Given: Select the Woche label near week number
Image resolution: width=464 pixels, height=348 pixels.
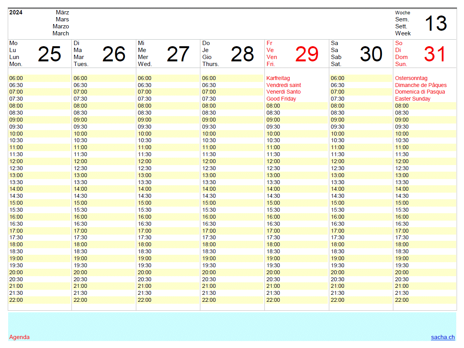Looking at the screenshot, I should (x=402, y=13).
